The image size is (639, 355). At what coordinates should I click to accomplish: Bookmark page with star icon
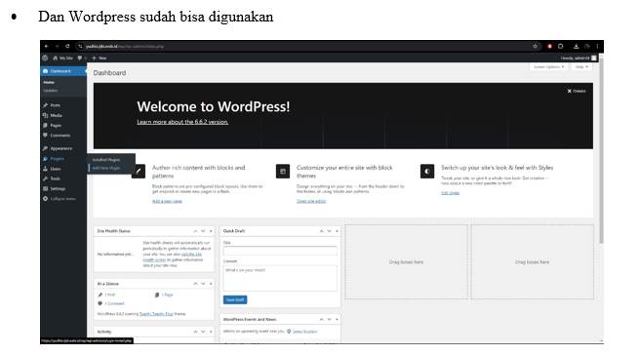click(535, 47)
